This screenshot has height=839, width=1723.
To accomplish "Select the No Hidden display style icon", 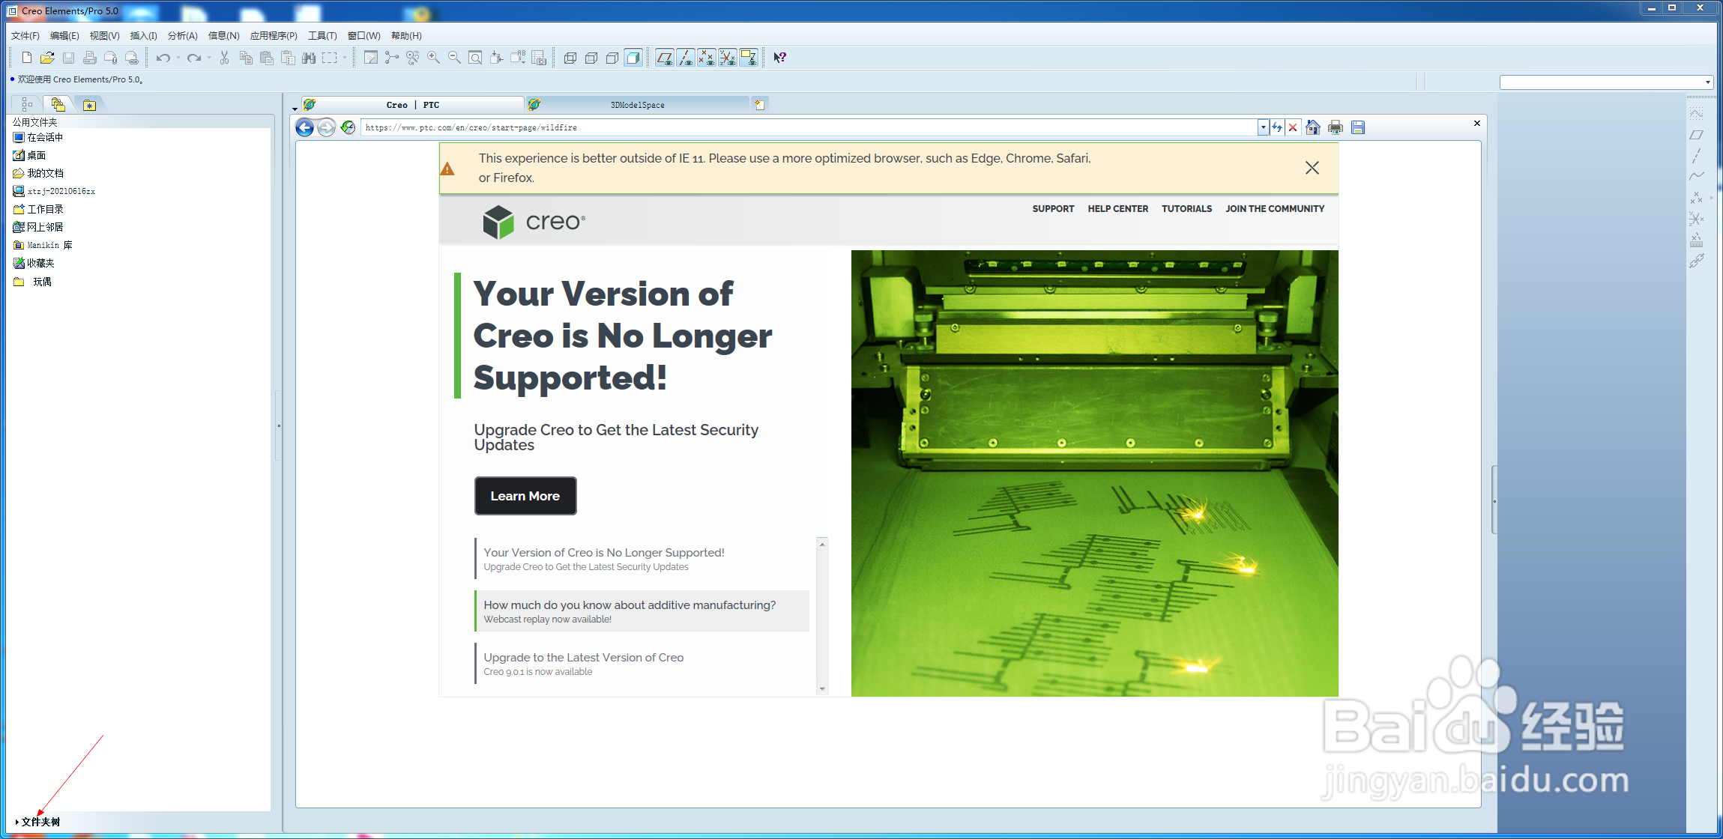I will [612, 58].
